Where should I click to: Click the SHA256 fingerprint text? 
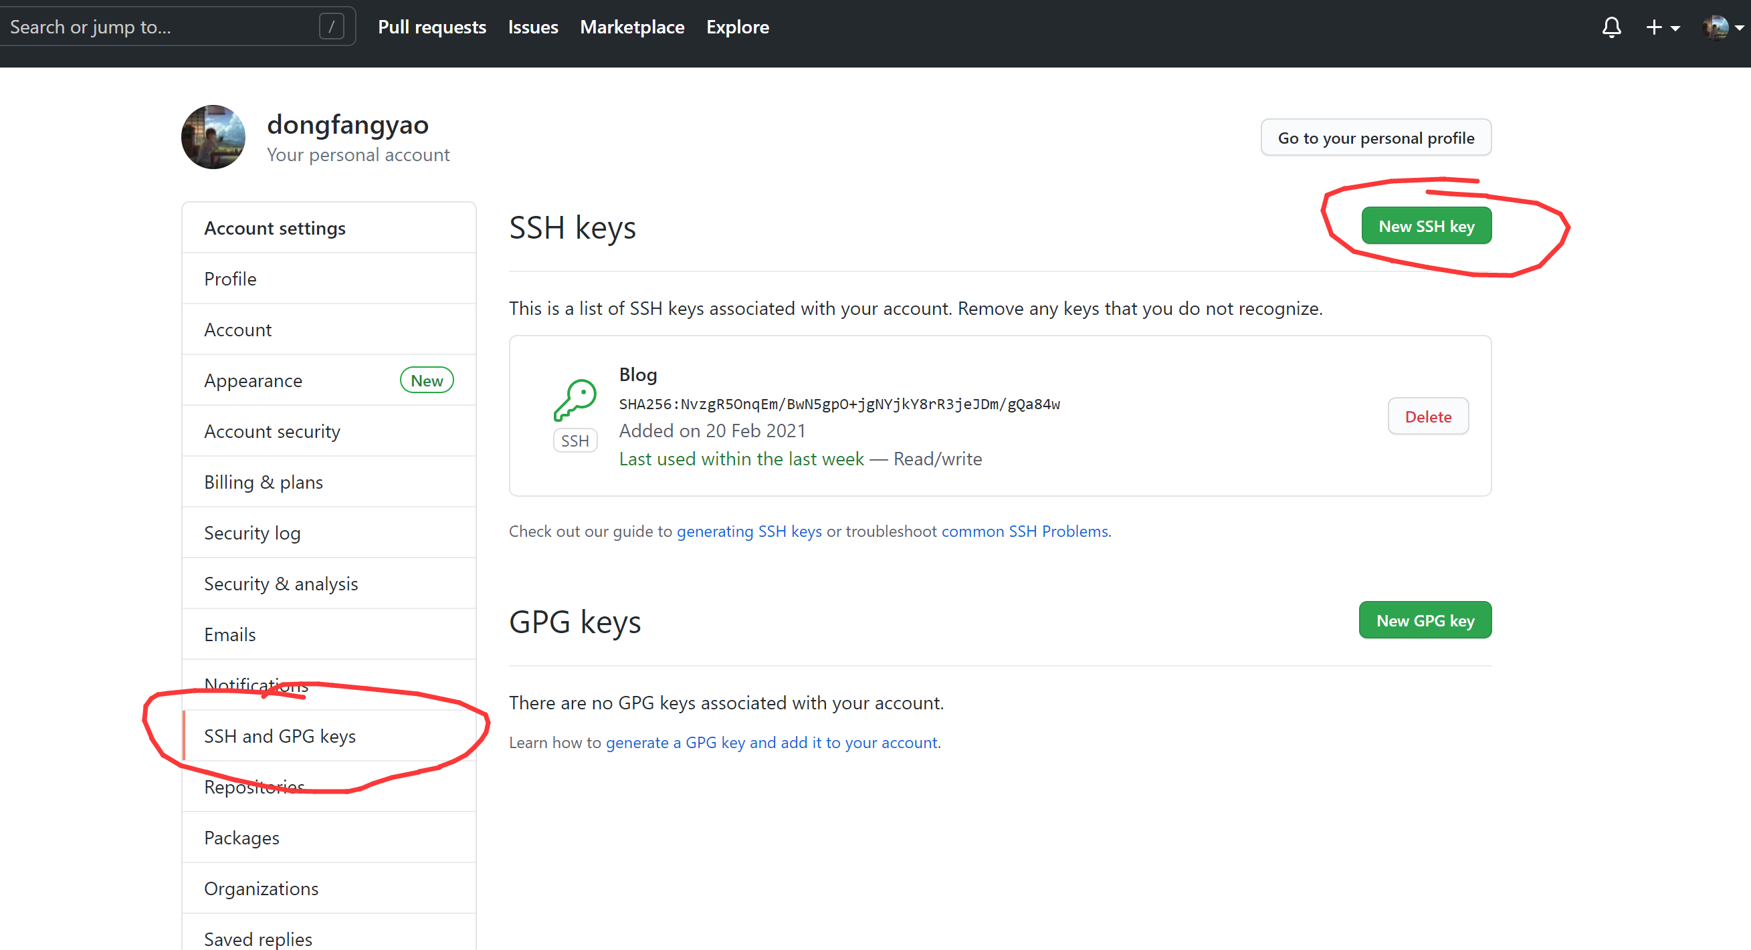(839, 404)
